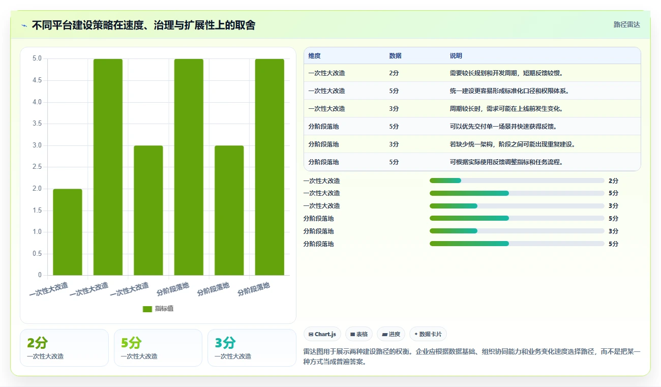
Task: Click the 路径雷达 badge
Action: (626, 24)
